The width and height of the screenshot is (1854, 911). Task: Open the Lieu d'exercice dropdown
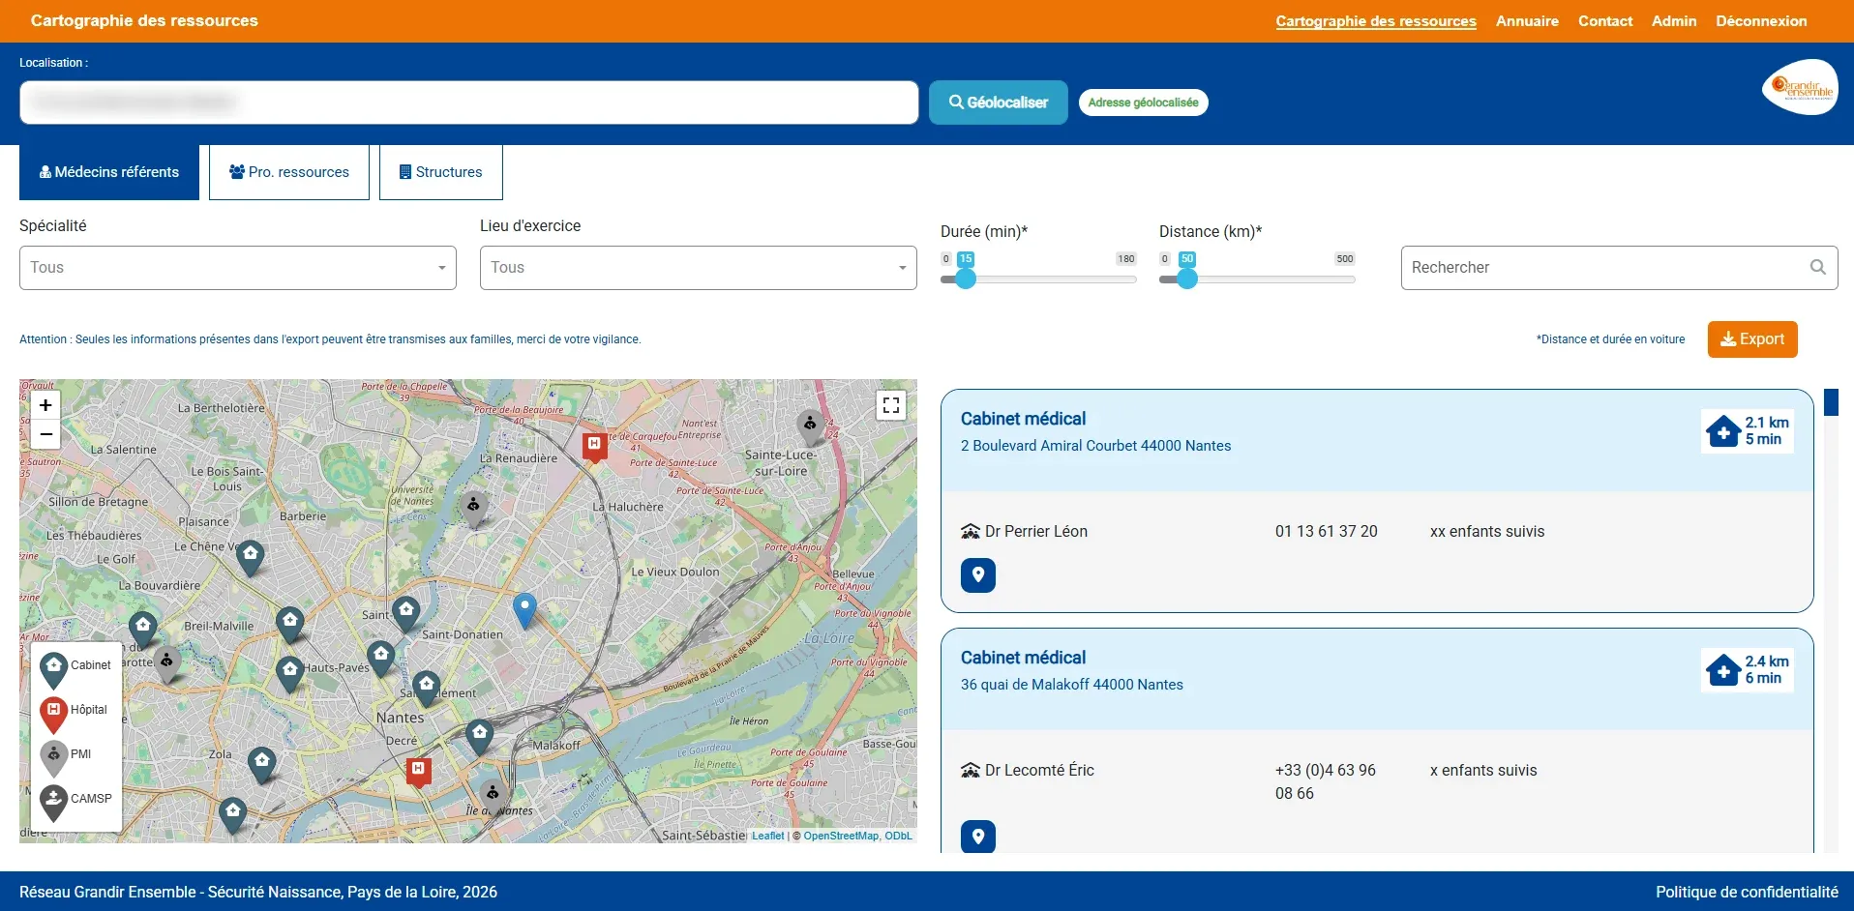[x=699, y=268]
